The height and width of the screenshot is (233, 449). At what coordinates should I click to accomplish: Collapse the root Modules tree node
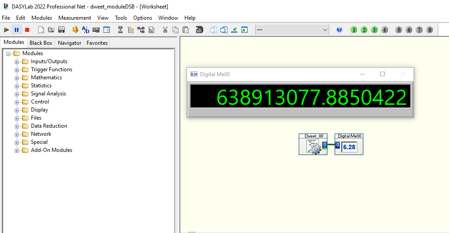tap(9, 54)
